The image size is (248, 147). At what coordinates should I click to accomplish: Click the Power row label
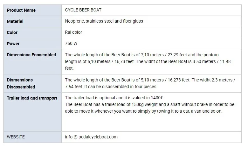coord(13,44)
